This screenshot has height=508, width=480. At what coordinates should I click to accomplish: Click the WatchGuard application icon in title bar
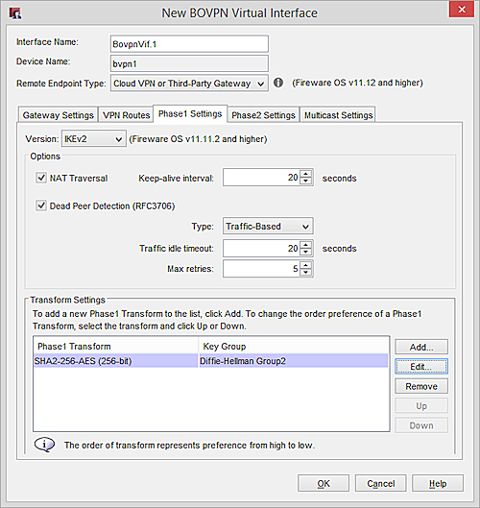coord(15,12)
